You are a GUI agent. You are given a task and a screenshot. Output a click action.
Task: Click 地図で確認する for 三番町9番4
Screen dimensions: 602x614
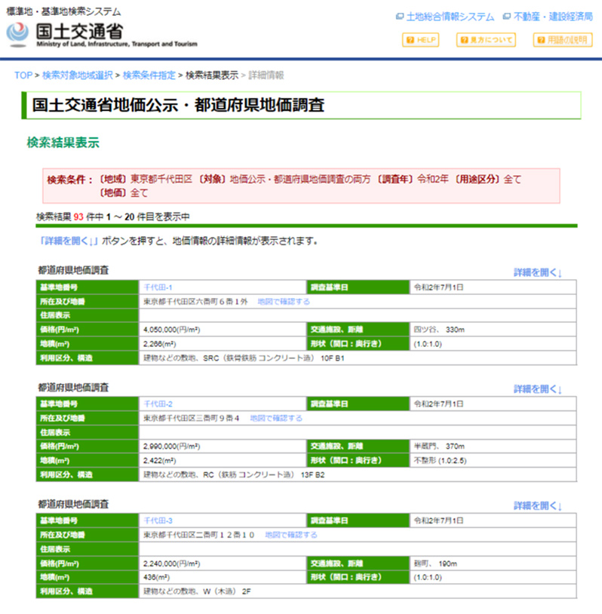276,418
